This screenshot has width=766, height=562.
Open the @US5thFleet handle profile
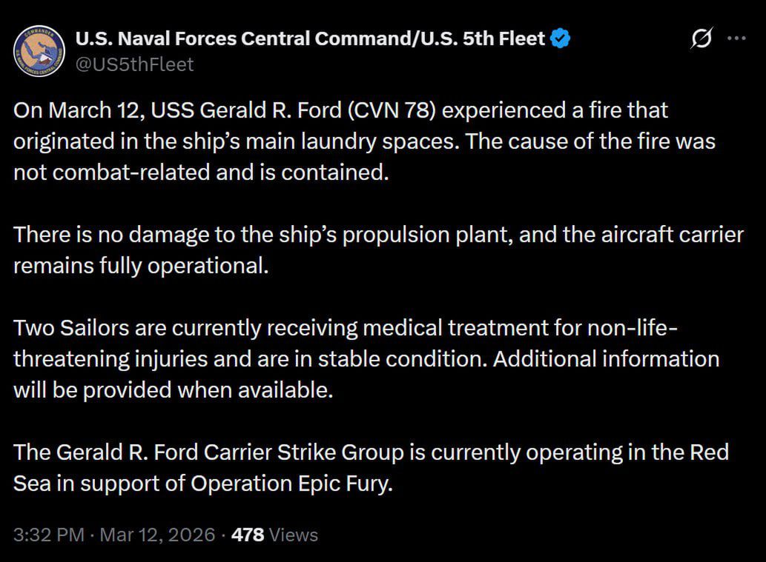coord(133,64)
